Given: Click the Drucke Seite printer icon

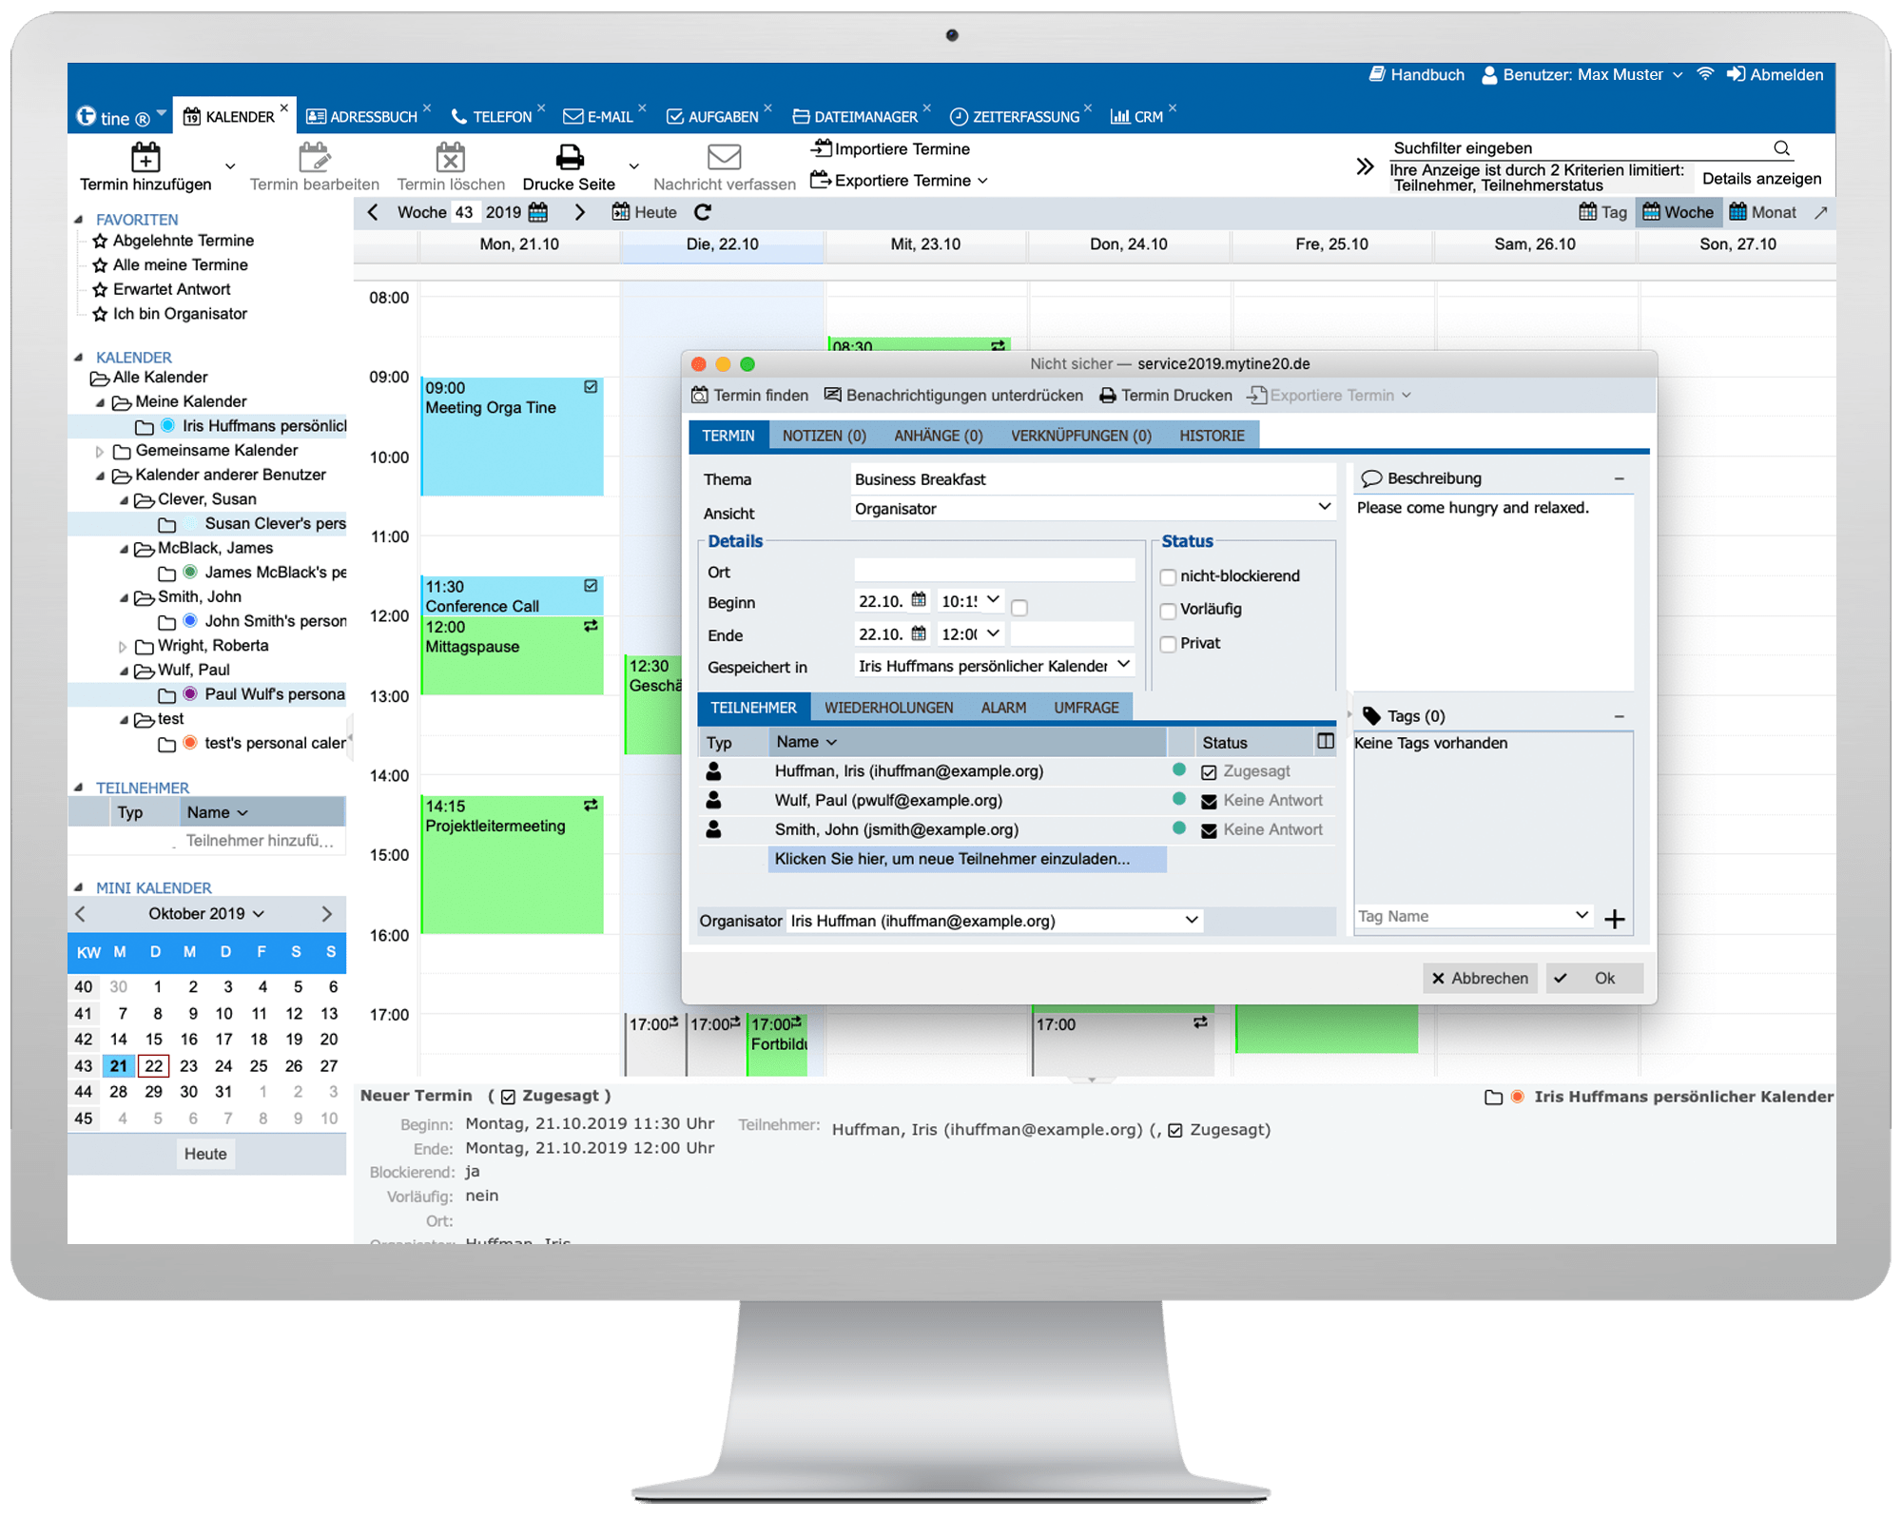Looking at the screenshot, I should [569, 157].
